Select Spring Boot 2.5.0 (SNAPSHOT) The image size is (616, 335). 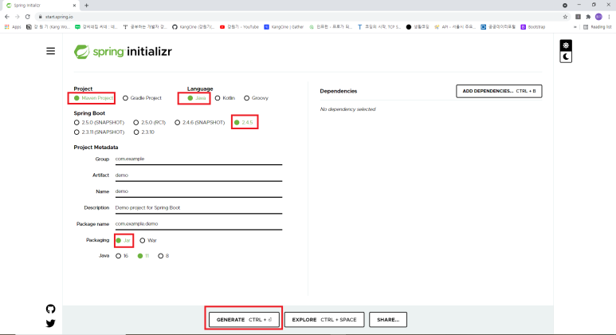coord(99,123)
